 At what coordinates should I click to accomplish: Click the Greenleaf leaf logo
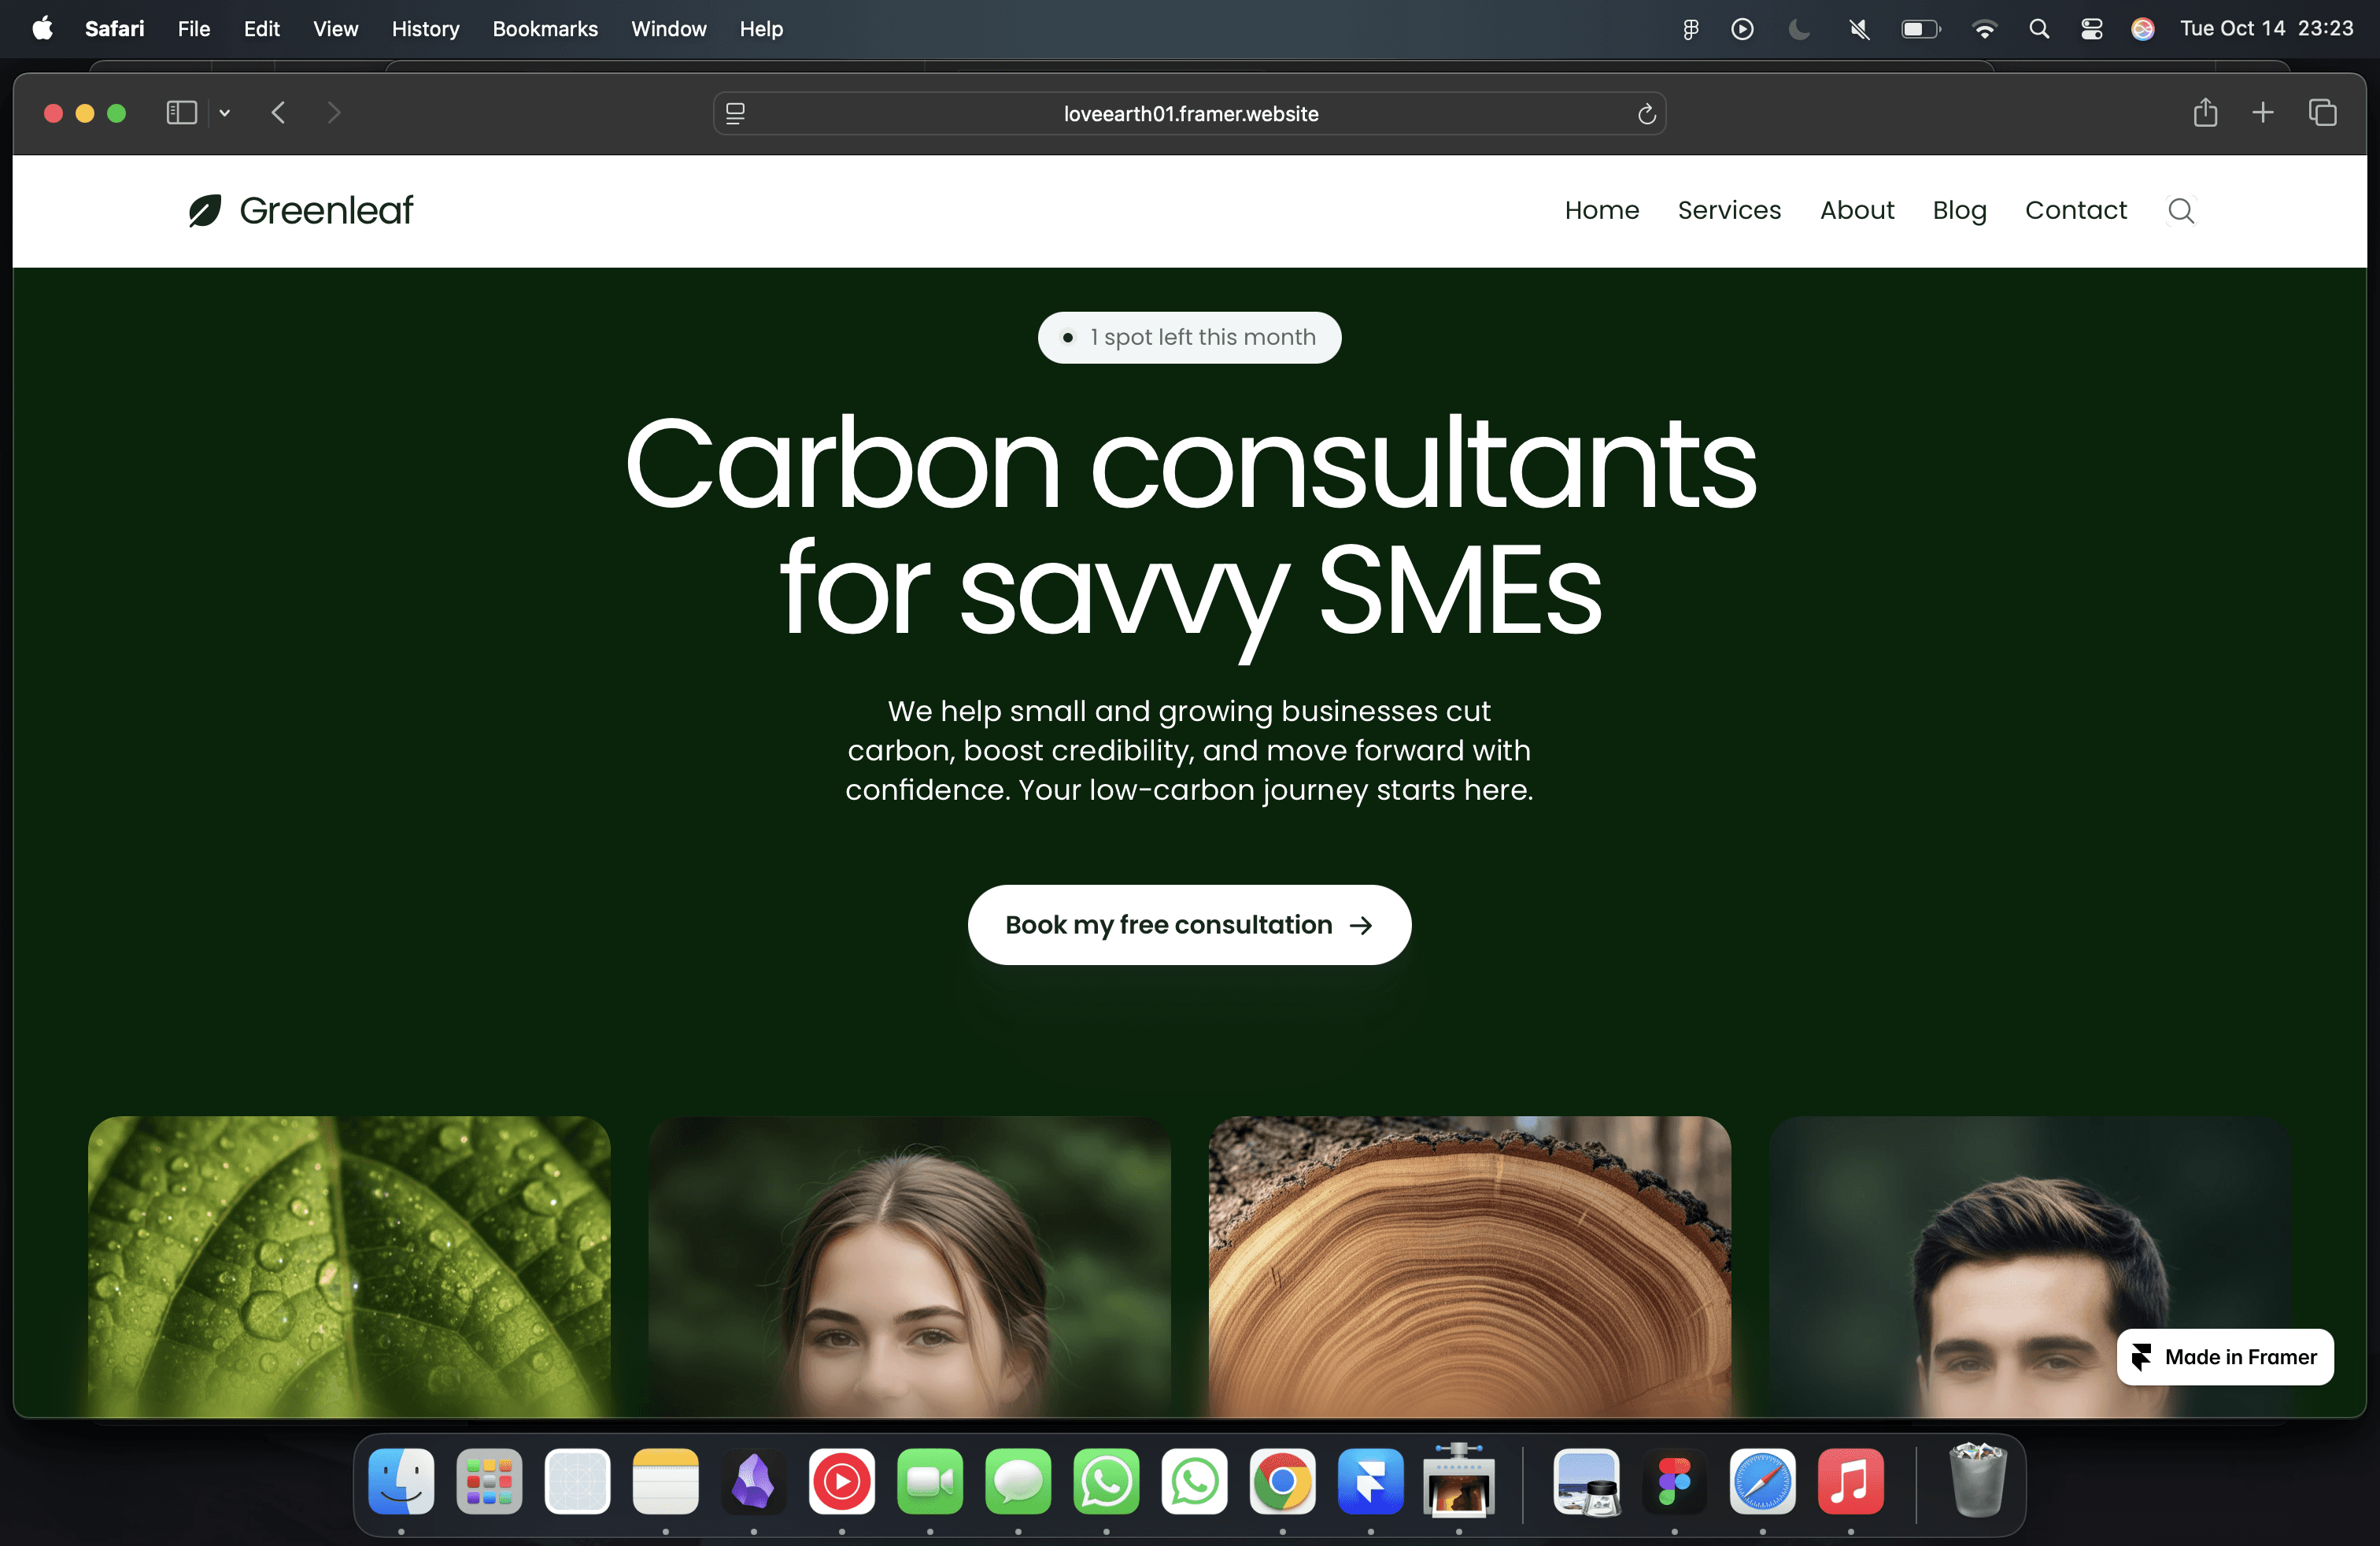[x=205, y=211]
